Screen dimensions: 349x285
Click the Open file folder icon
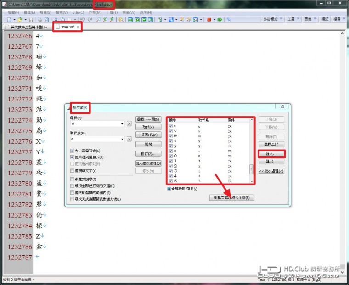[20, 20]
